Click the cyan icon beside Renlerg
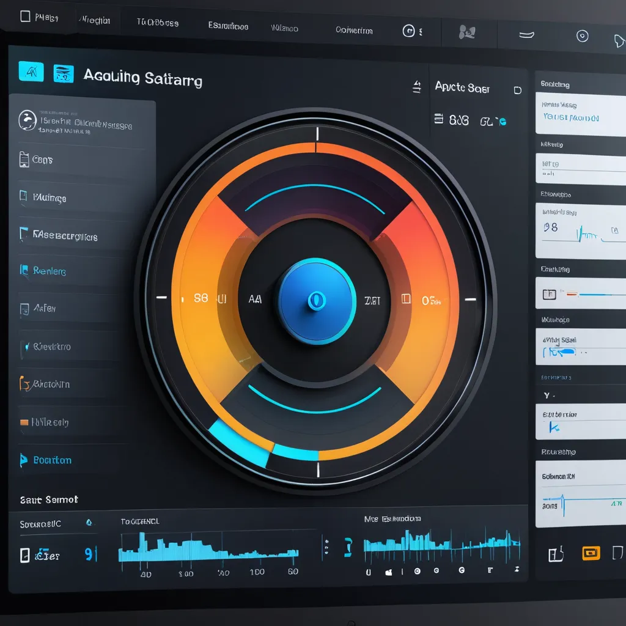Screen dimensions: 626x626 (24, 270)
